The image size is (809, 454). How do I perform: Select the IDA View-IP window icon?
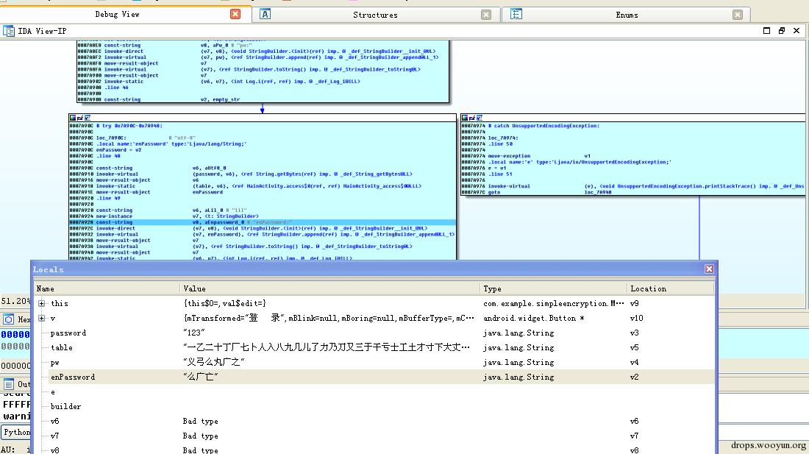point(8,31)
